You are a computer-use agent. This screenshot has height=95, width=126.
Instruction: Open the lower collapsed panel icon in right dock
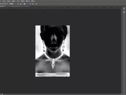124,12
